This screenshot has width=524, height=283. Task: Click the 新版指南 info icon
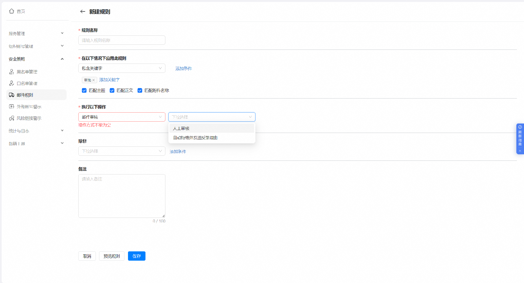coord(520,127)
